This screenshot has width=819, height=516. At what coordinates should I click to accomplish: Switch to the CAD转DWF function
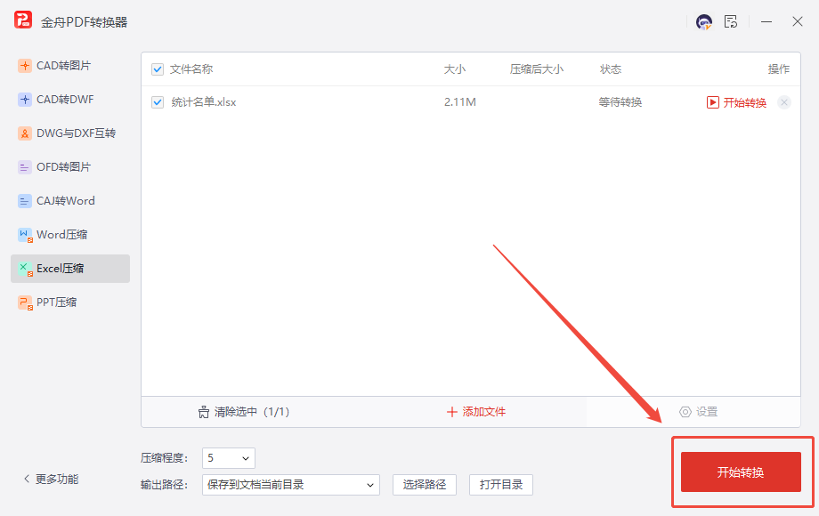pyautogui.click(x=70, y=100)
